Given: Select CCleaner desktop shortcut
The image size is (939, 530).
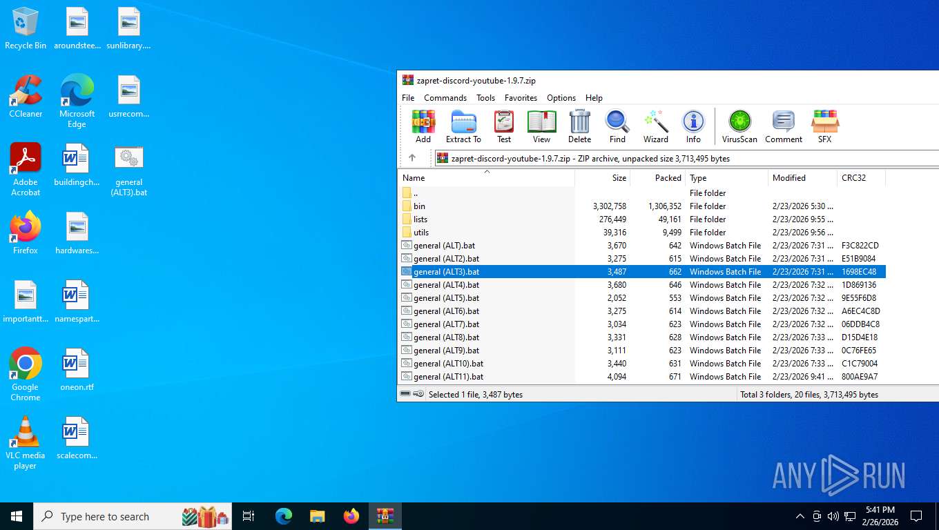Looking at the screenshot, I should (x=26, y=97).
